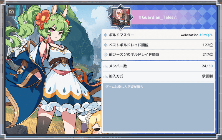Click the diamond icon beside 前シーズンのギルドレイド順位

(106, 54)
